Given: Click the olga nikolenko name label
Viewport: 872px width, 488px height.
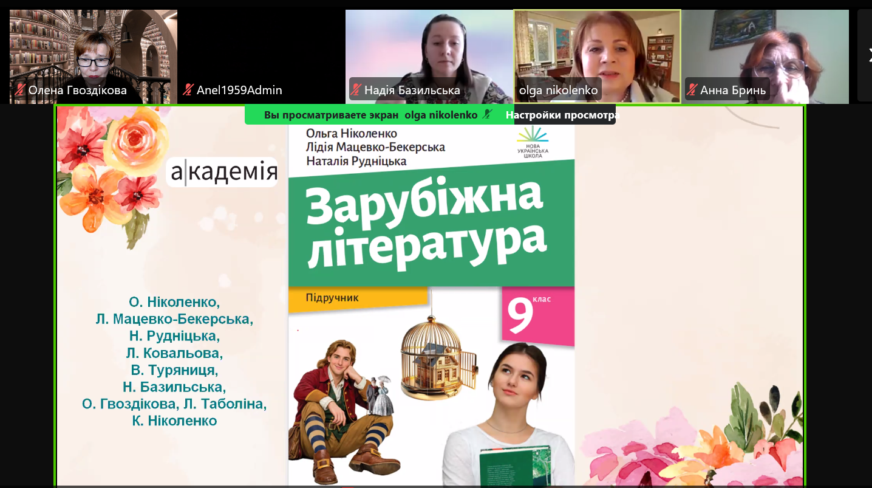Looking at the screenshot, I should click(x=558, y=91).
